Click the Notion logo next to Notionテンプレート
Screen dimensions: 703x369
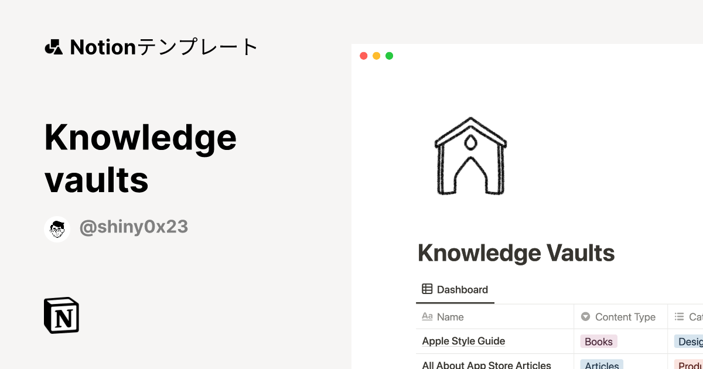pos(54,46)
